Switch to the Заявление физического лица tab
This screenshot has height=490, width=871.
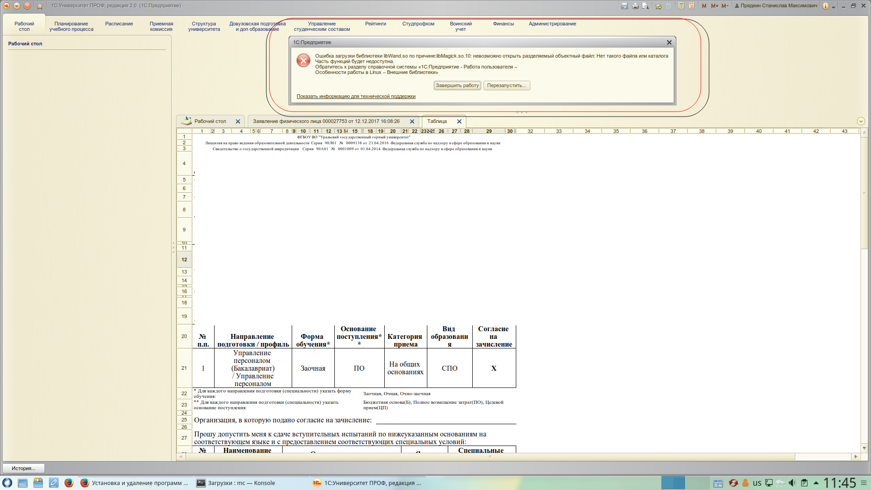(326, 122)
